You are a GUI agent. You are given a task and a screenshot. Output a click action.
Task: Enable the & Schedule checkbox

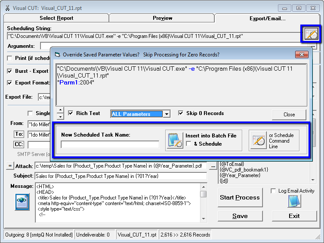[x=188, y=143]
